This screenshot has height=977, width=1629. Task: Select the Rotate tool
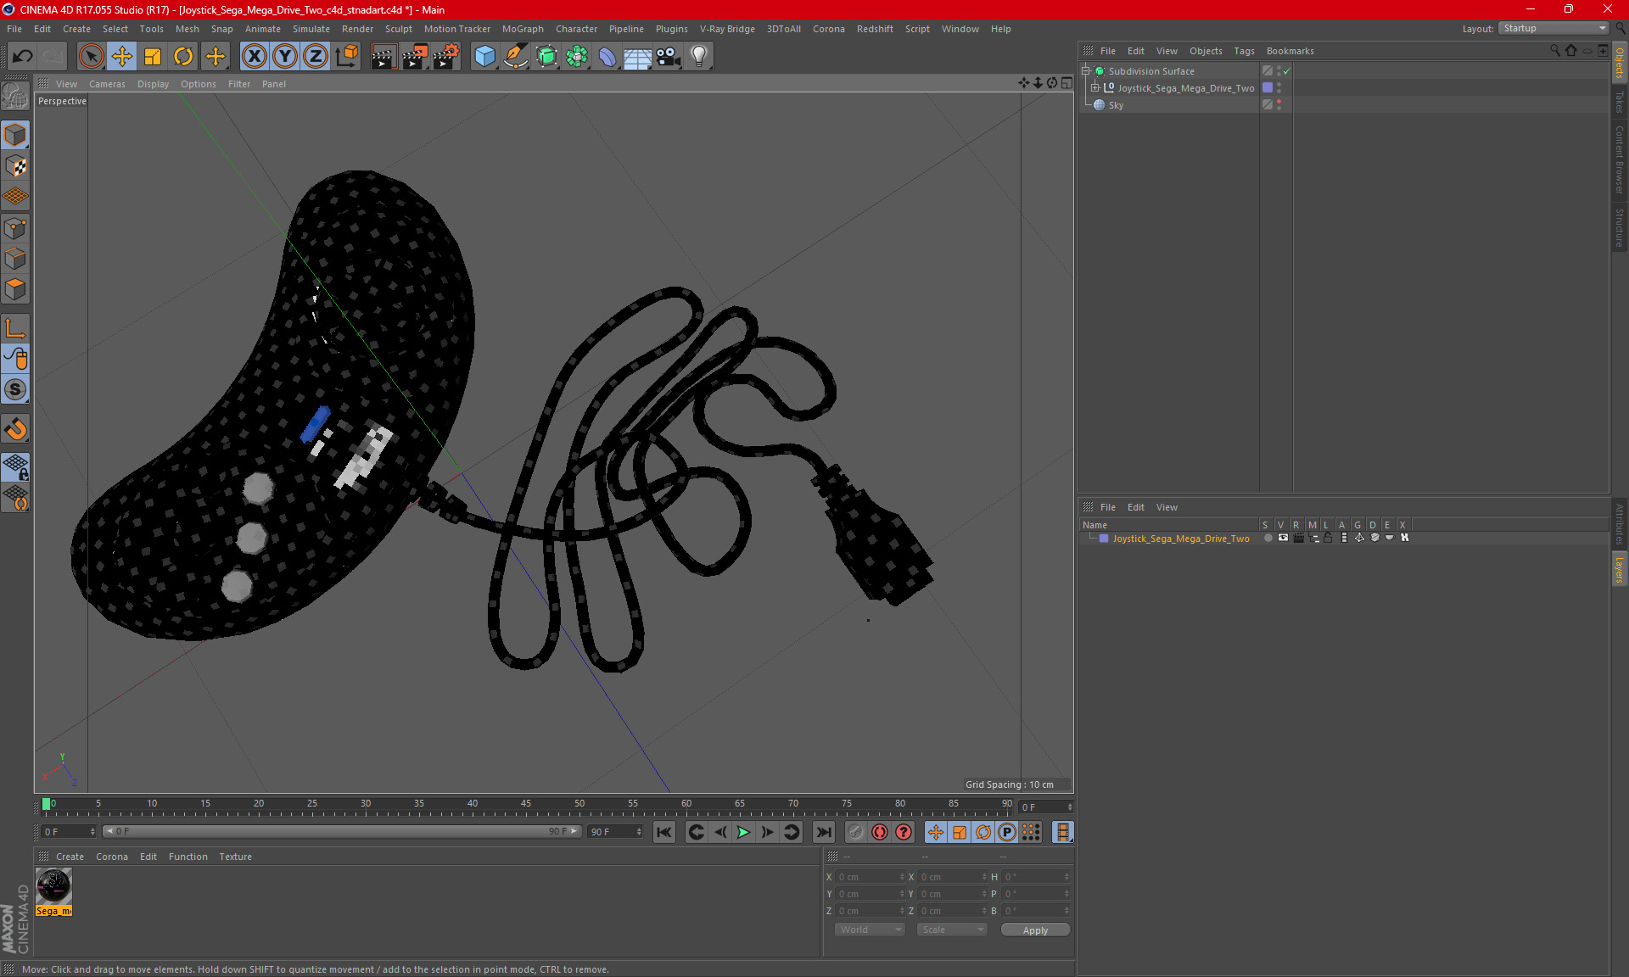pyautogui.click(x=183, y=57)
